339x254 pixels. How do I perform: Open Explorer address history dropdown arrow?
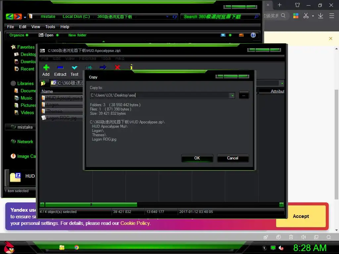point(167,17)
